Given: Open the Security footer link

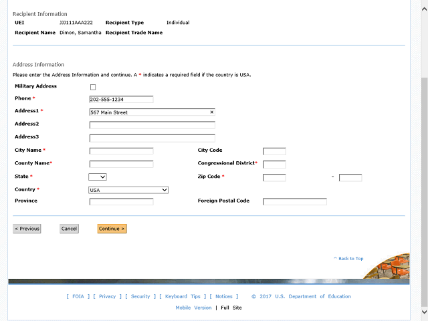Looking at the screenshot, I should (140, 296).
